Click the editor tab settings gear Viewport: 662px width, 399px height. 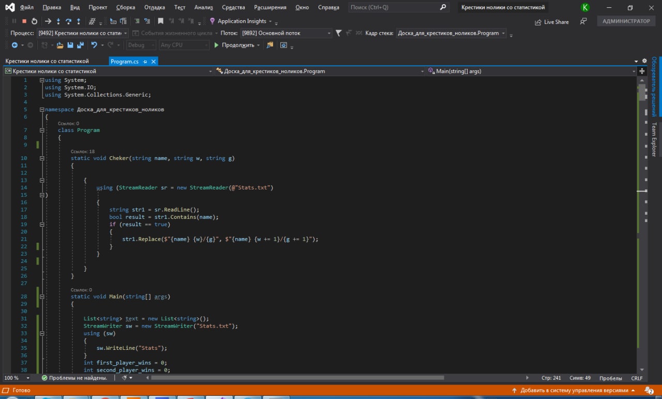coord(644,61)
